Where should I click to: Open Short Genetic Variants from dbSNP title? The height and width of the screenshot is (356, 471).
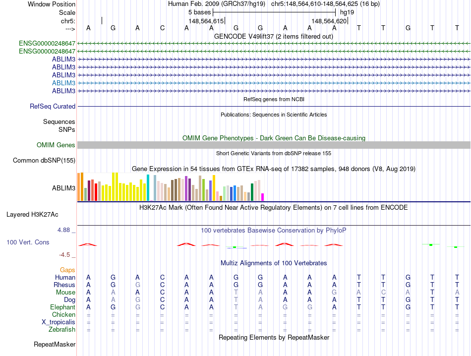point(274,153)
